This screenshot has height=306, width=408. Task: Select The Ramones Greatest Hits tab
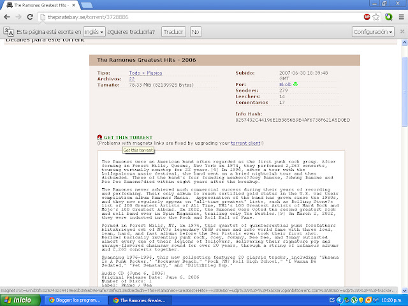pos(40,5)
